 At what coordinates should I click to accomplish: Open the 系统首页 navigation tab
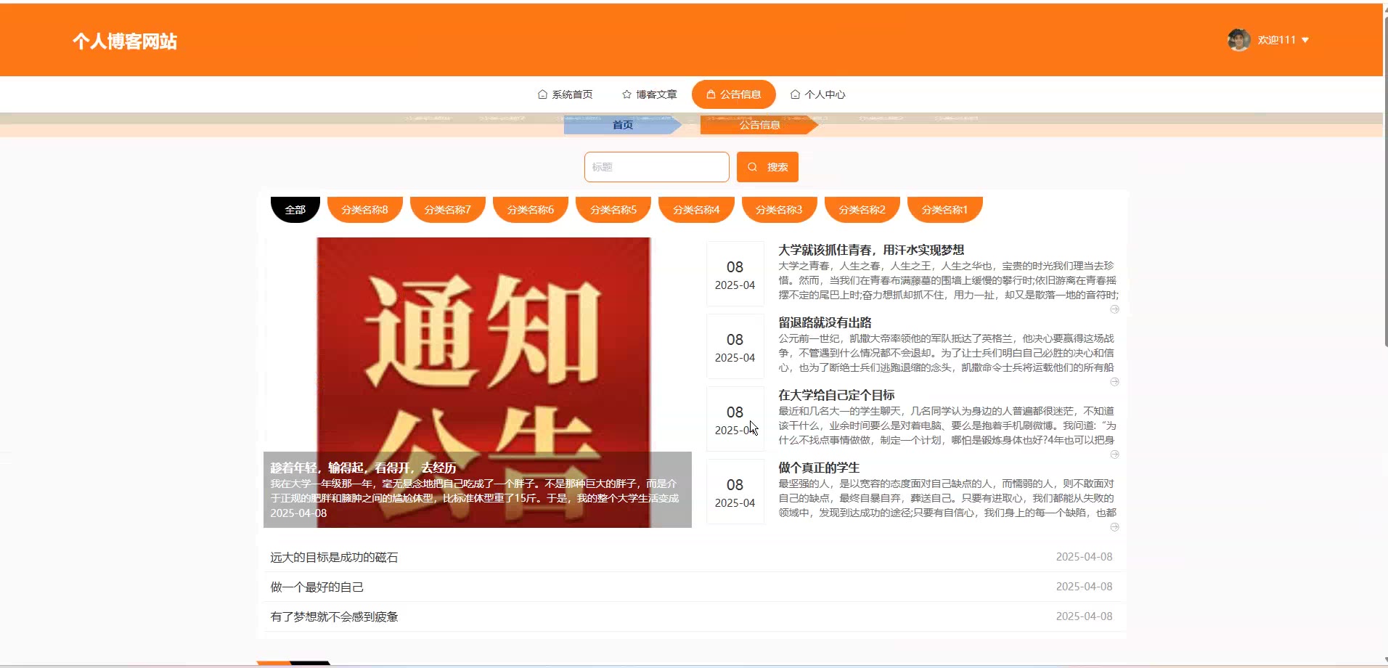pos(565,94)
